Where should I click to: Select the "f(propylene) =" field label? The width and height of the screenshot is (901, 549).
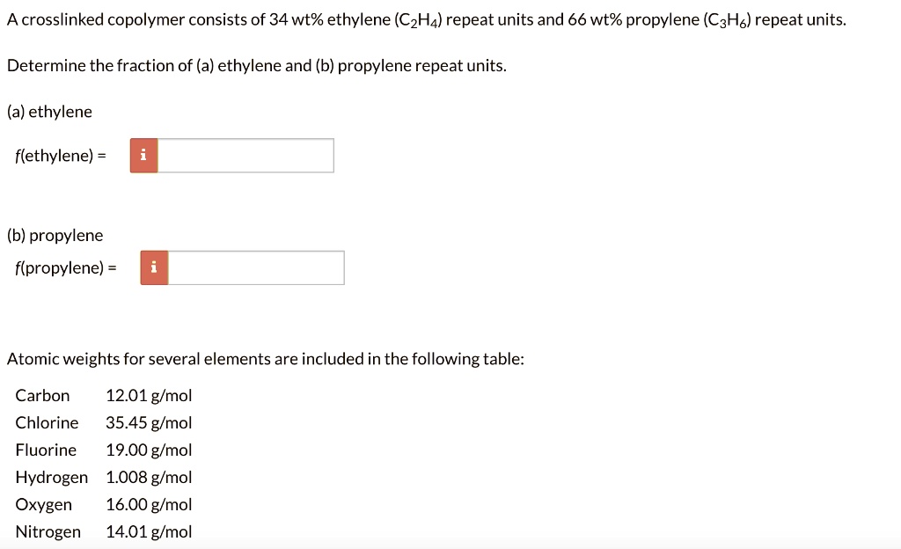click(65, 268)
